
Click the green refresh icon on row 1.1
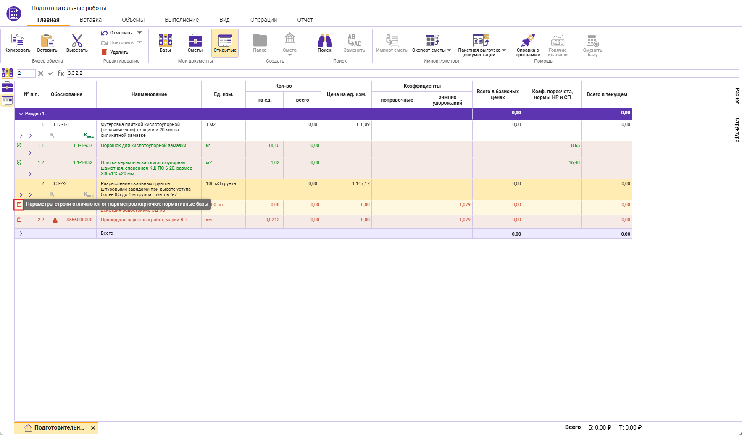(x=19, y=145)
